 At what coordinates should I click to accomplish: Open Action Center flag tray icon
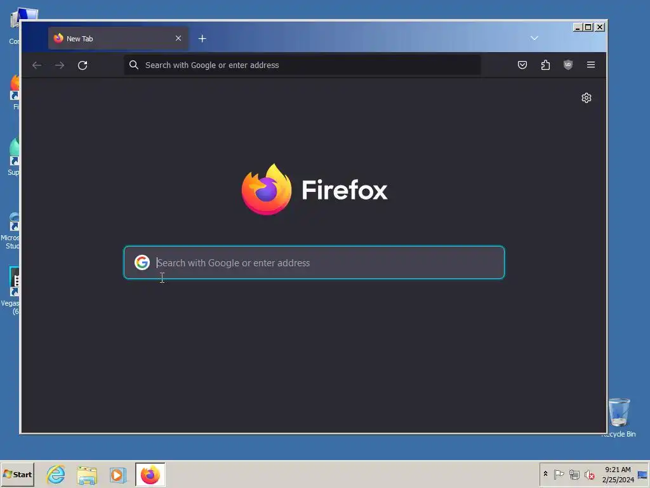(559, 474)
